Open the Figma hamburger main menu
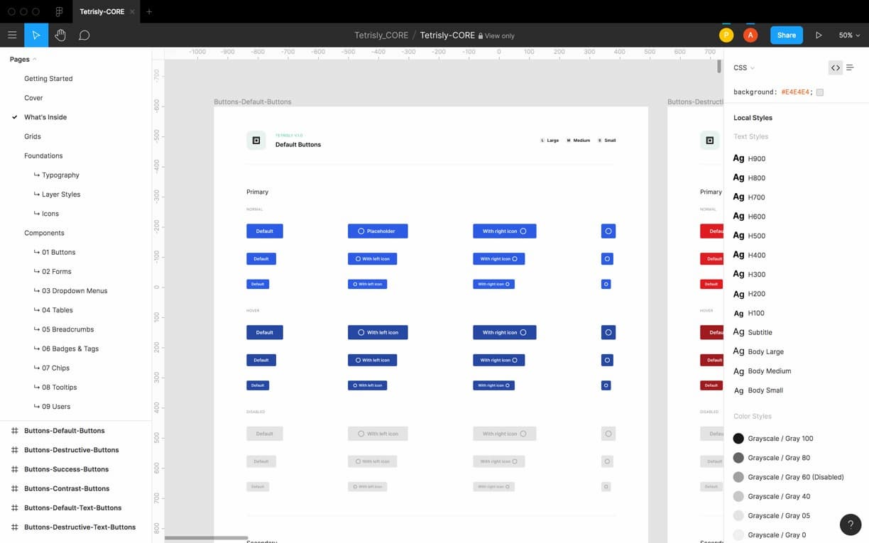 click(12, 35)
